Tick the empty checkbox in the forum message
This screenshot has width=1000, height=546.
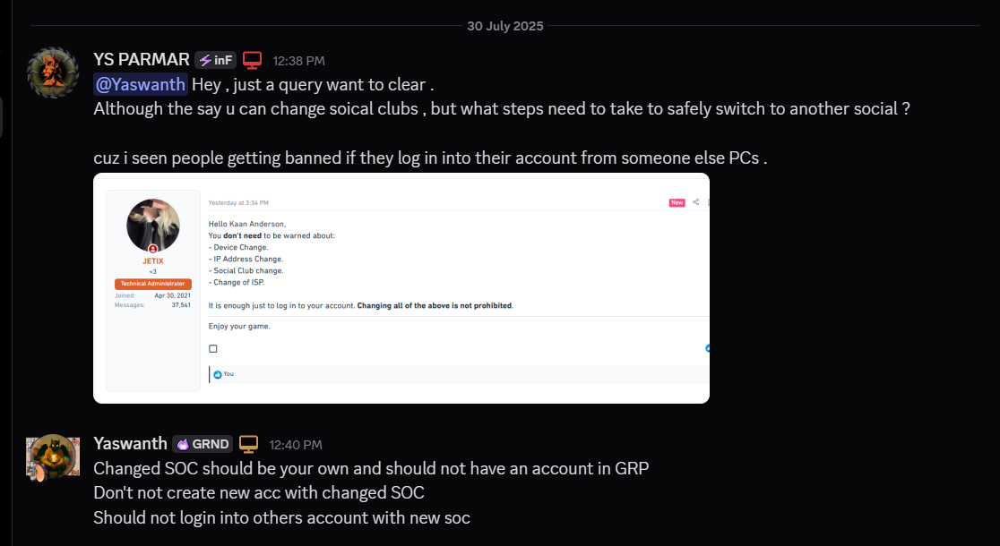click(x=212, y=348)
